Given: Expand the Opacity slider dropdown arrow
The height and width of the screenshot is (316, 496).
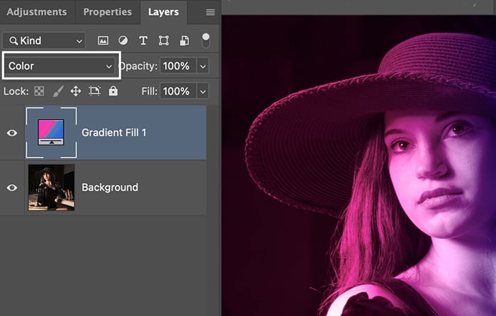Looking at the screenshot, I should [x=203, y=66].
